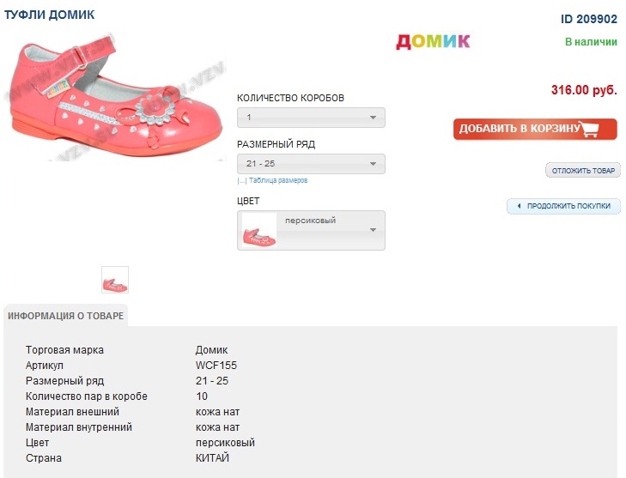
Task: Expand the Размерный ряд dropdown
Action: pyautogui.click(x=311, y=164)
